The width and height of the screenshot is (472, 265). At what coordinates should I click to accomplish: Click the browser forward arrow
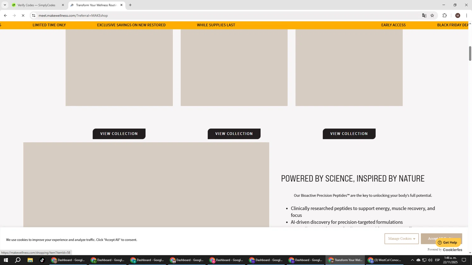[14, 15]
